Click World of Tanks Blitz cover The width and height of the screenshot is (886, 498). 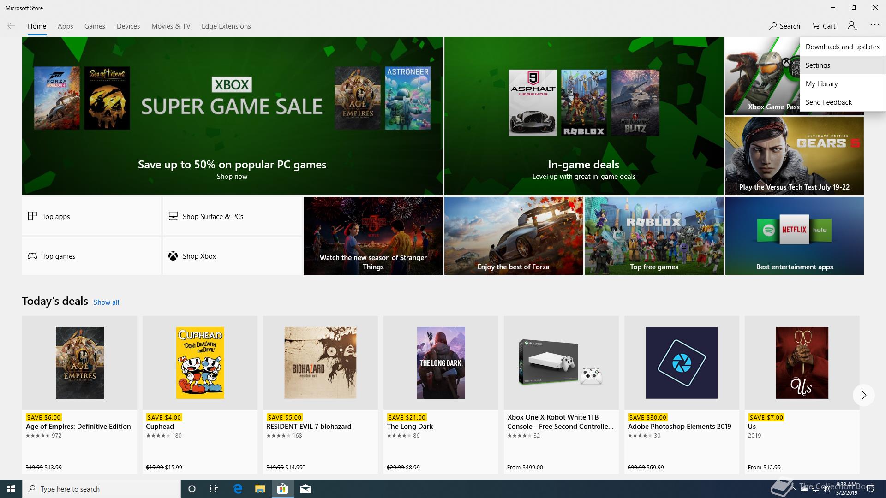tap(635, 103)
